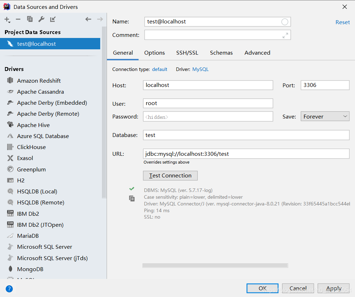Switch to the General tab
The width and height of the screenshot is (355, 297).
pos(123,53)
